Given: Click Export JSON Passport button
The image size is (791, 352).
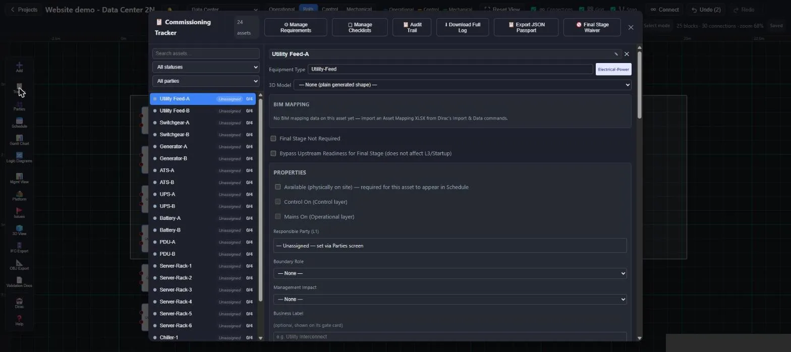Looking at the screenshot, I should (526, 27).
